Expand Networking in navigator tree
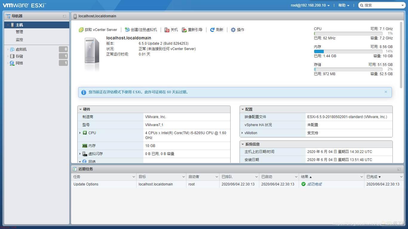Screen dimensions: 408x229 8,63
